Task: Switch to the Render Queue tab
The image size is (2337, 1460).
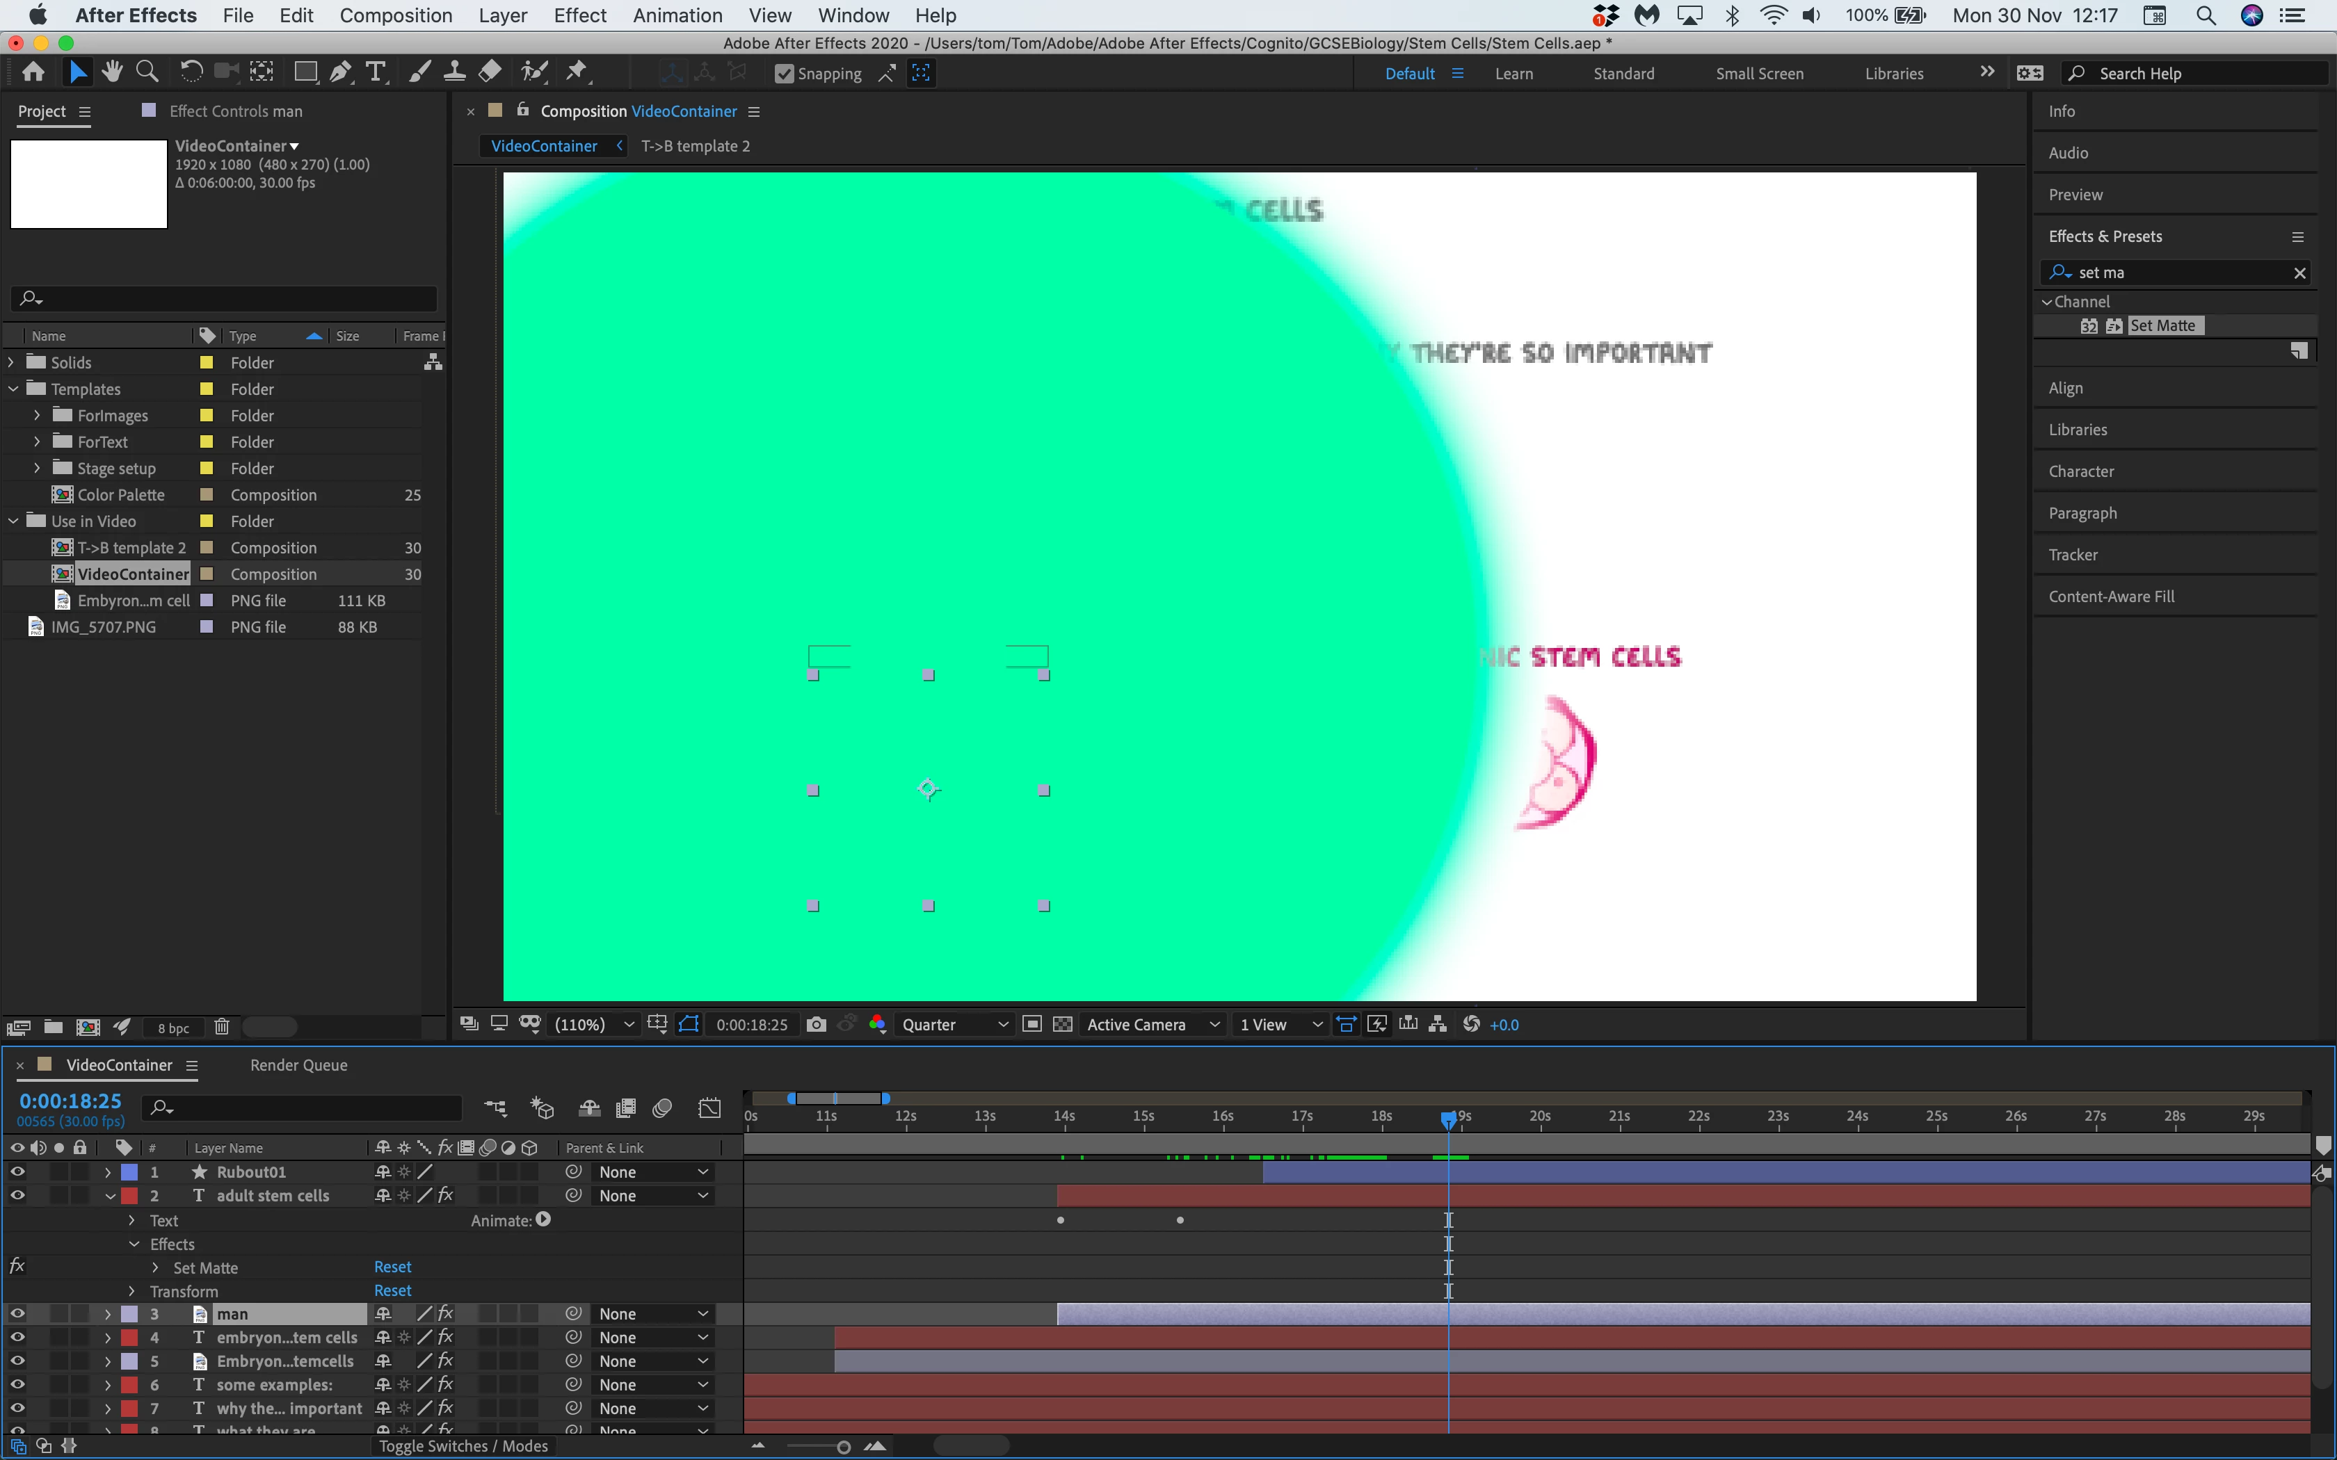Action: pyautogui.click(x=298, y=1065)
